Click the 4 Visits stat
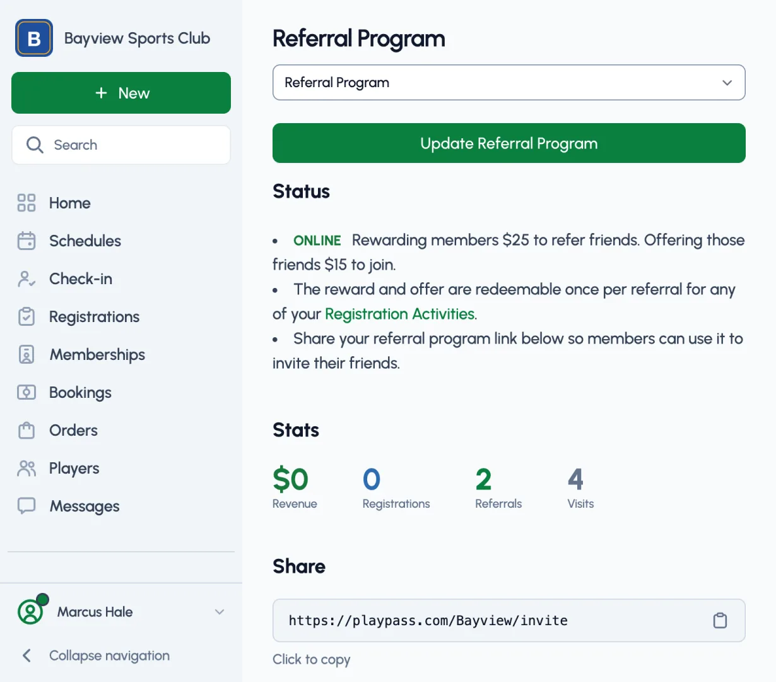The width and height of the screenshot is (776, 682). [580, 488]
